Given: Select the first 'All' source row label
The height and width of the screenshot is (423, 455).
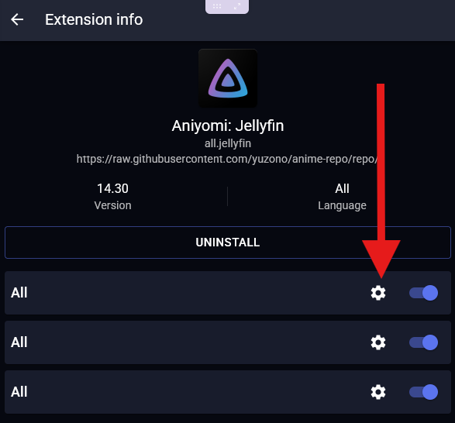Looking at the screenshot, I should tap(19, 293).
